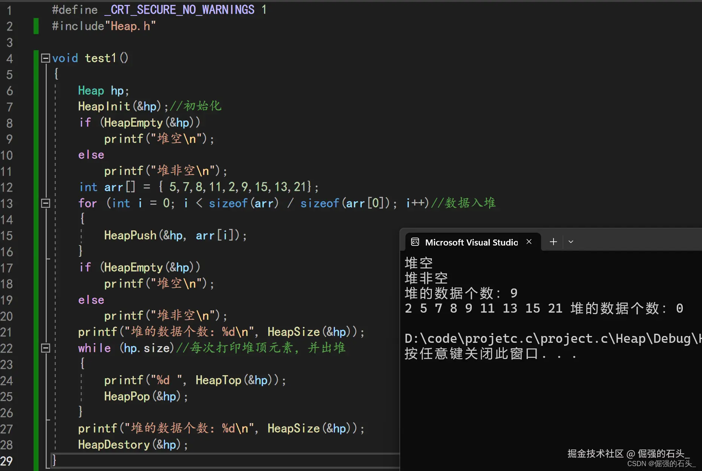Close the Microsoft Visual Studio terminal tab
Image resolution: width=702 pixels, height=471 pixels.
[x=528, y=242]
